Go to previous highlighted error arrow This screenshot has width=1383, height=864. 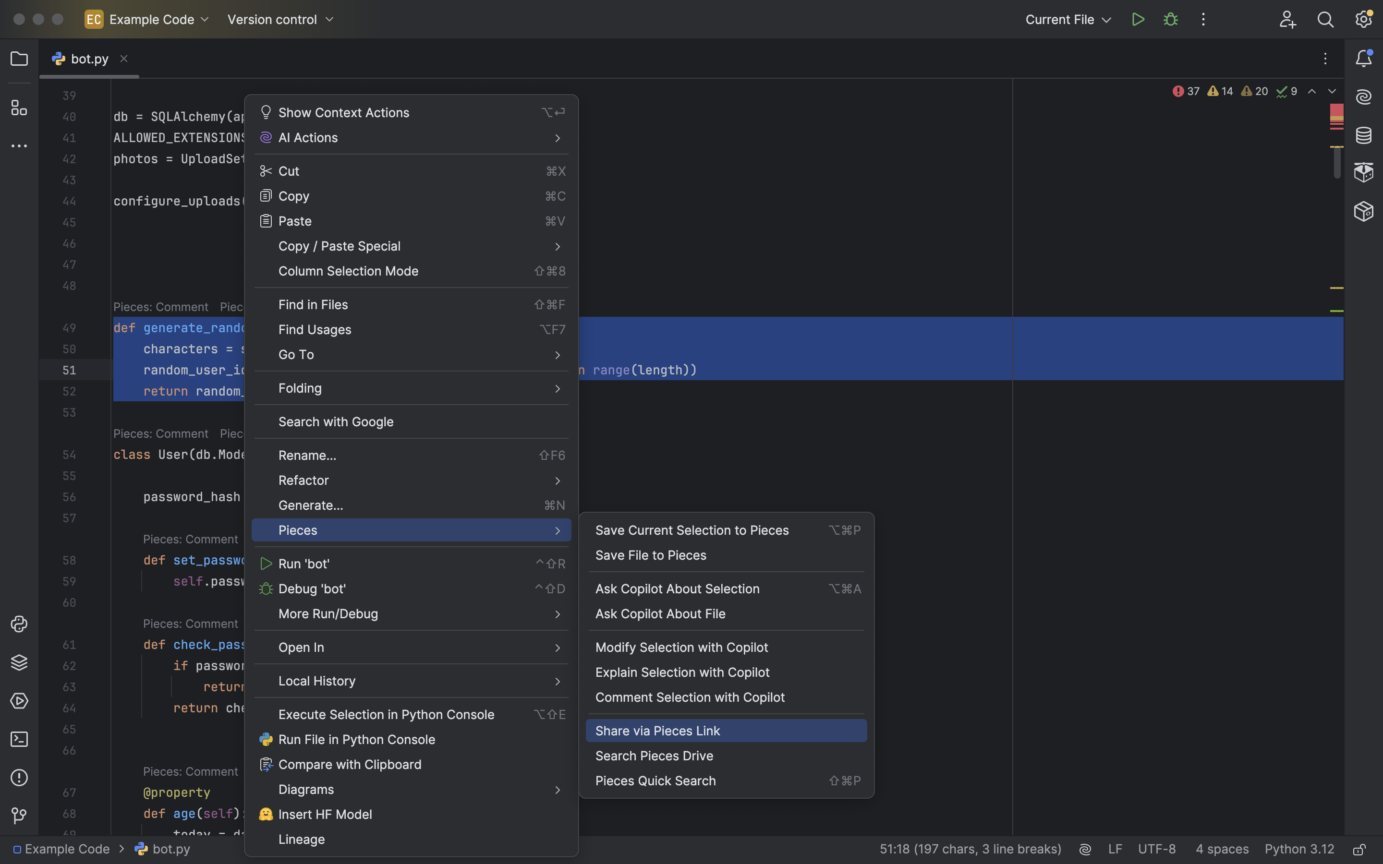pyautogui.click(x=1311, y=91)
